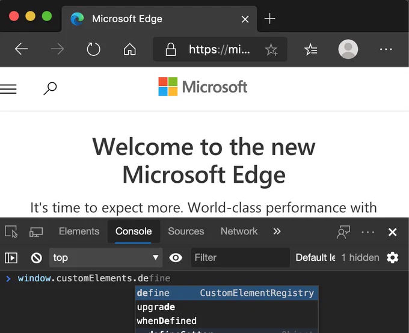This screenshot has width=409, height=333.
Task: Add this page to favorites star
Action: [x=271, y=49]
